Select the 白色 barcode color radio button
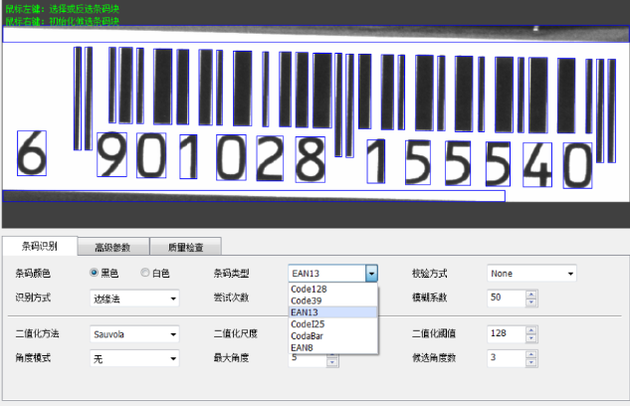This screenshot has height=406, width=630. [x=144, y=273]
